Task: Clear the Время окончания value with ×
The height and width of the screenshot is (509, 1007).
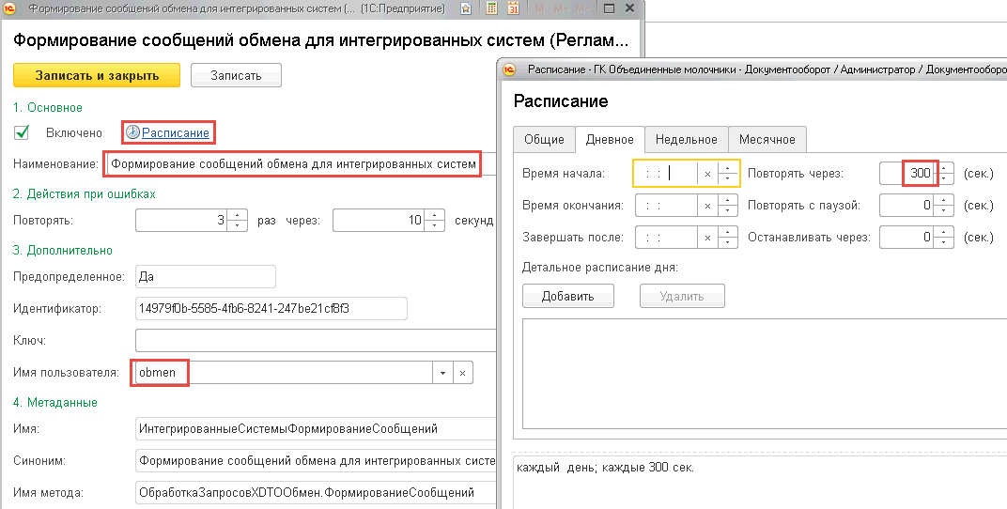Action: (707, 206)
